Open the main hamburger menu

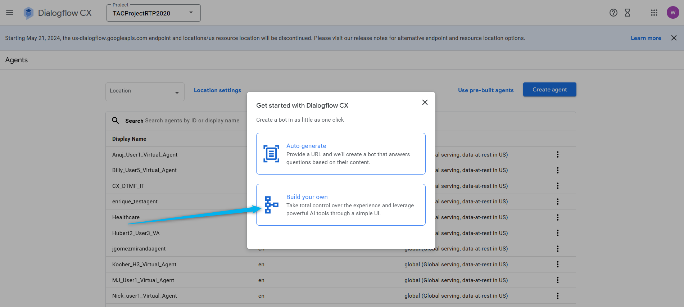tap(10, 13)
